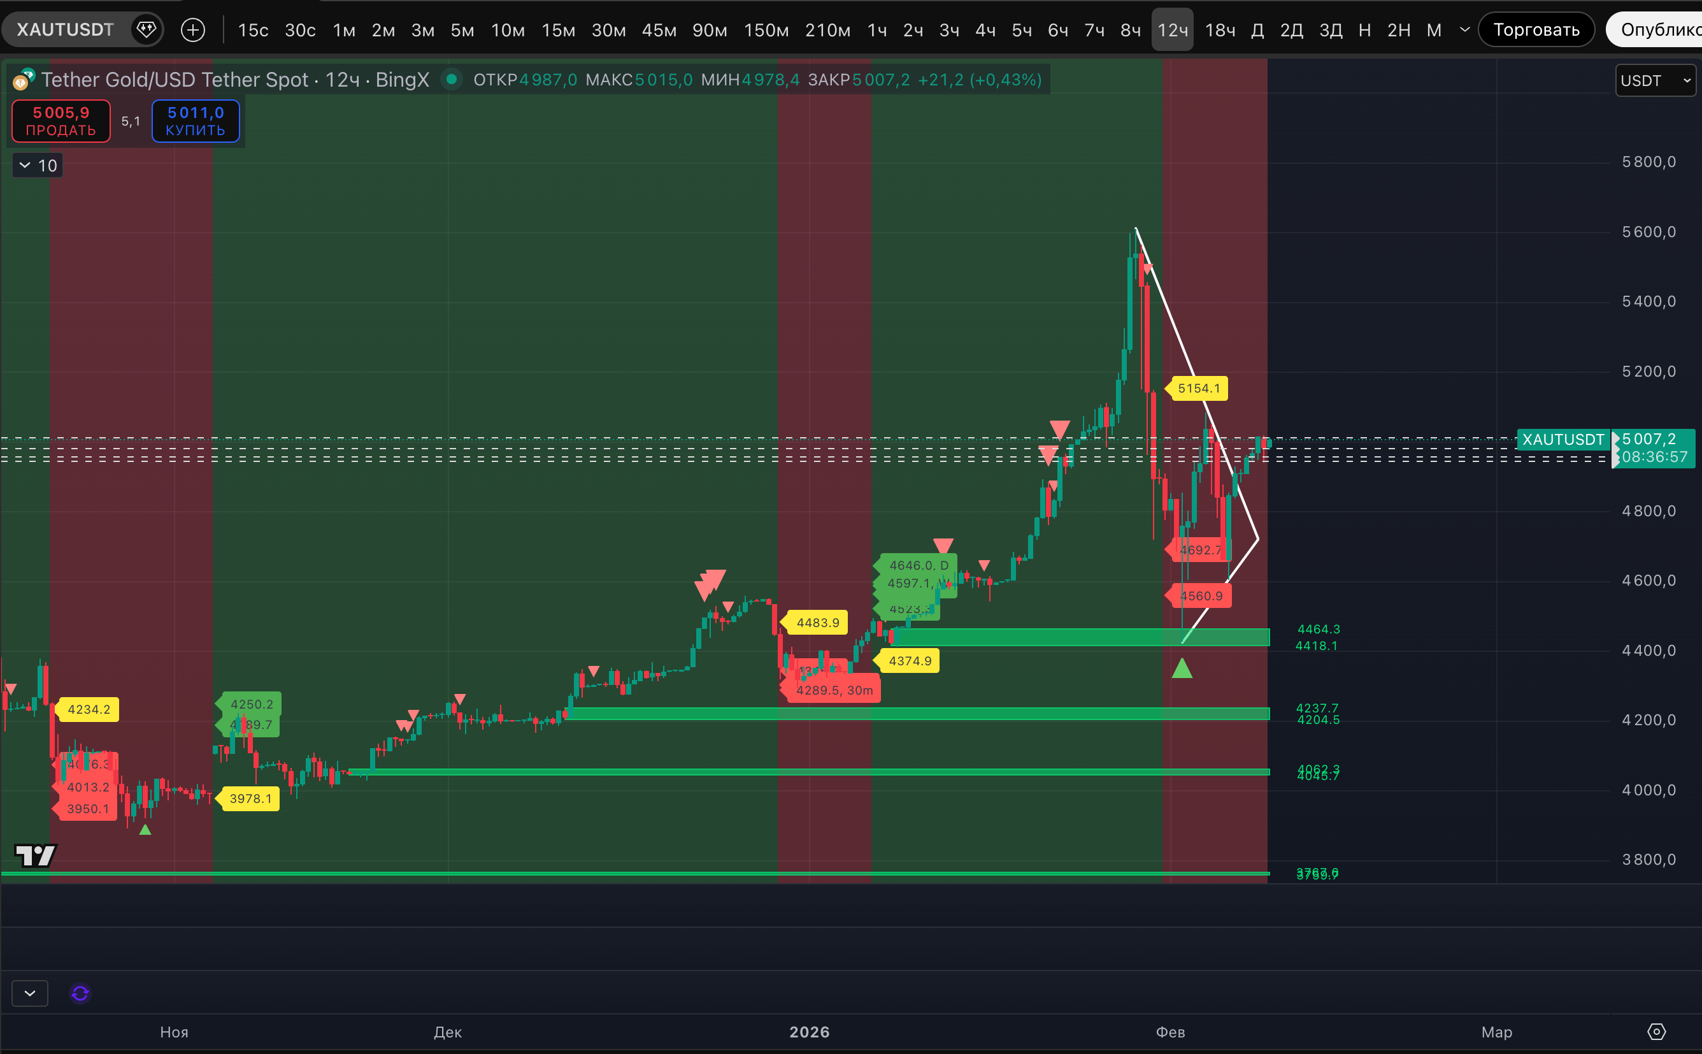Select the 2Н timeframe tab
Image resolution: width=1702 pixels, height=1054 pixels.
pyautogui.click(x=1398, y=30)
